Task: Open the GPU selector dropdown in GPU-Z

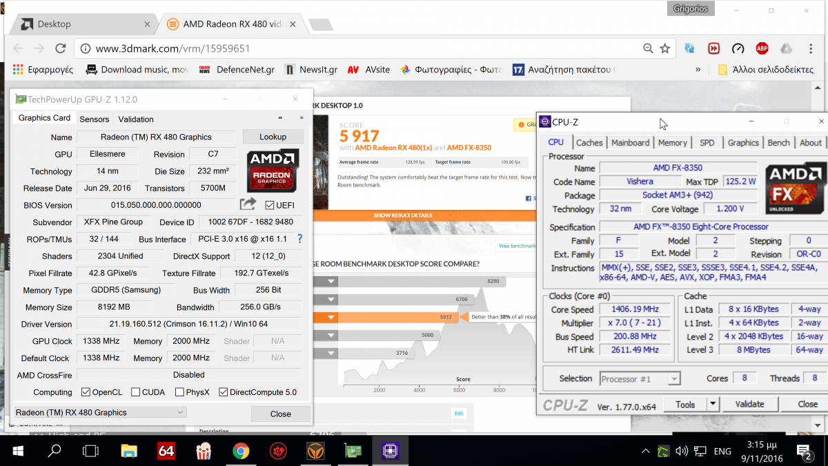Action: click(x=100, y=412)
